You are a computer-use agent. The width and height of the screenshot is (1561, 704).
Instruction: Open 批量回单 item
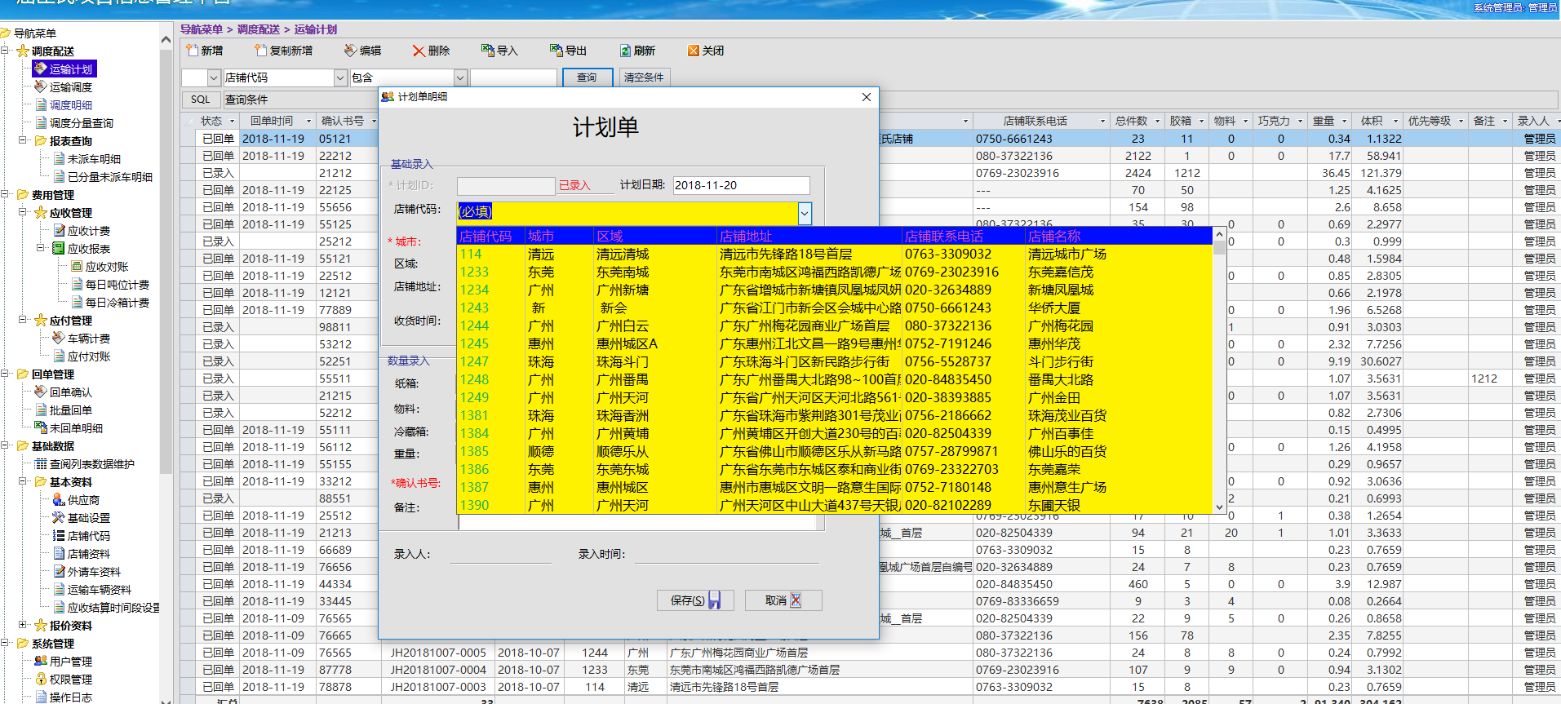(x=71, y=410)
